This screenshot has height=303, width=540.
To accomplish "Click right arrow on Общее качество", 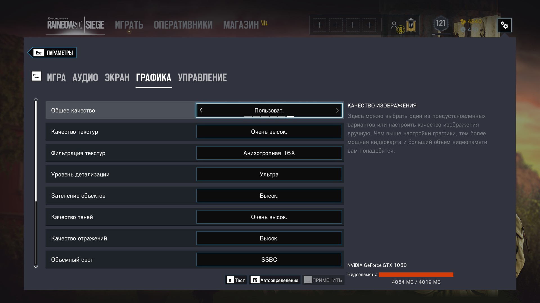I will coord(337,110).
